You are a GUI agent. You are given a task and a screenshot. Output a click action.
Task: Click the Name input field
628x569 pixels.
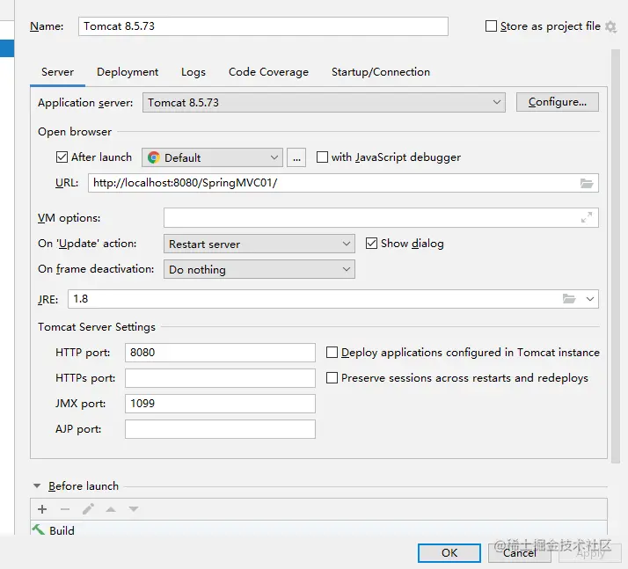click(x=263, y=26)
